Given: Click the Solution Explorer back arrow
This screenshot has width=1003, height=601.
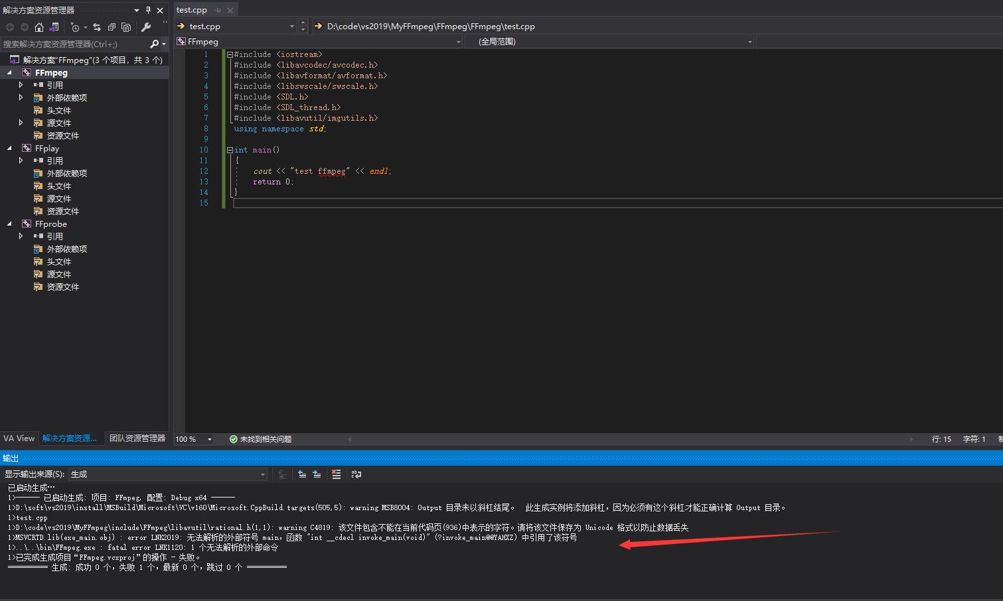Looking at the screenshot, I should coord(10,27).
